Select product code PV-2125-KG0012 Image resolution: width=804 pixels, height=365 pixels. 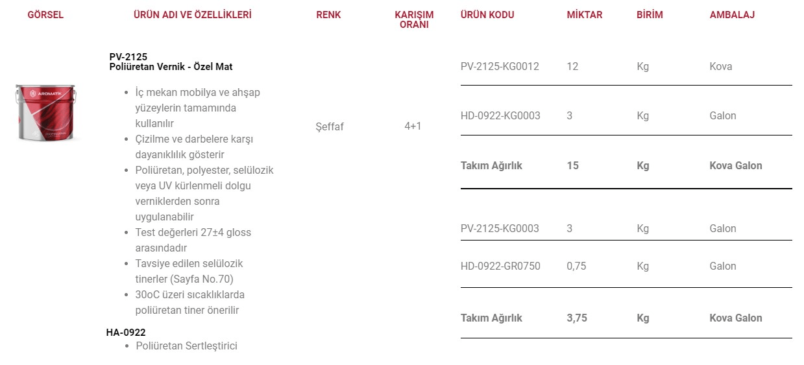pyautogui.click(x=500, y=66)
